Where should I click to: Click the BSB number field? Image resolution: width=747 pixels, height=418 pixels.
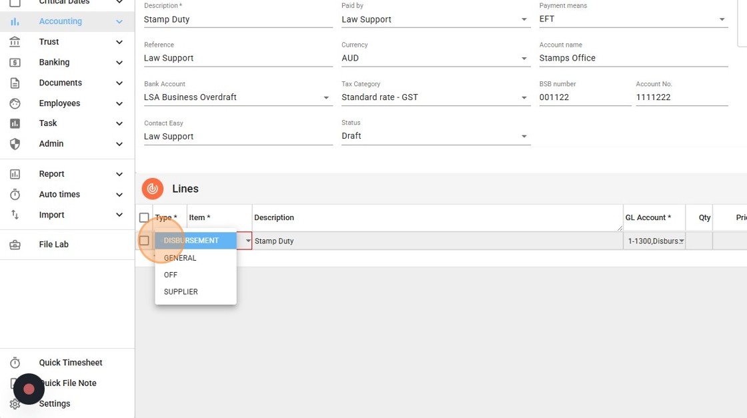[x=584, y=97]
